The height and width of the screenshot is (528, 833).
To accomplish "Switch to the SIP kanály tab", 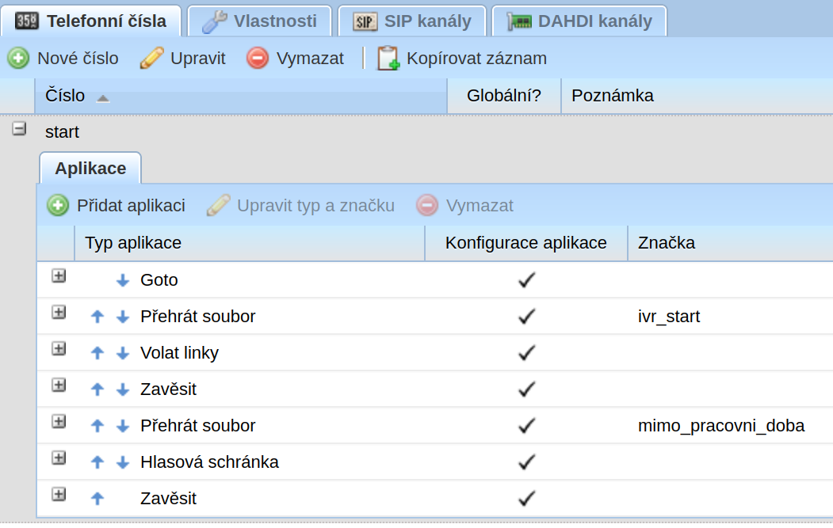I will click(412, 21).
